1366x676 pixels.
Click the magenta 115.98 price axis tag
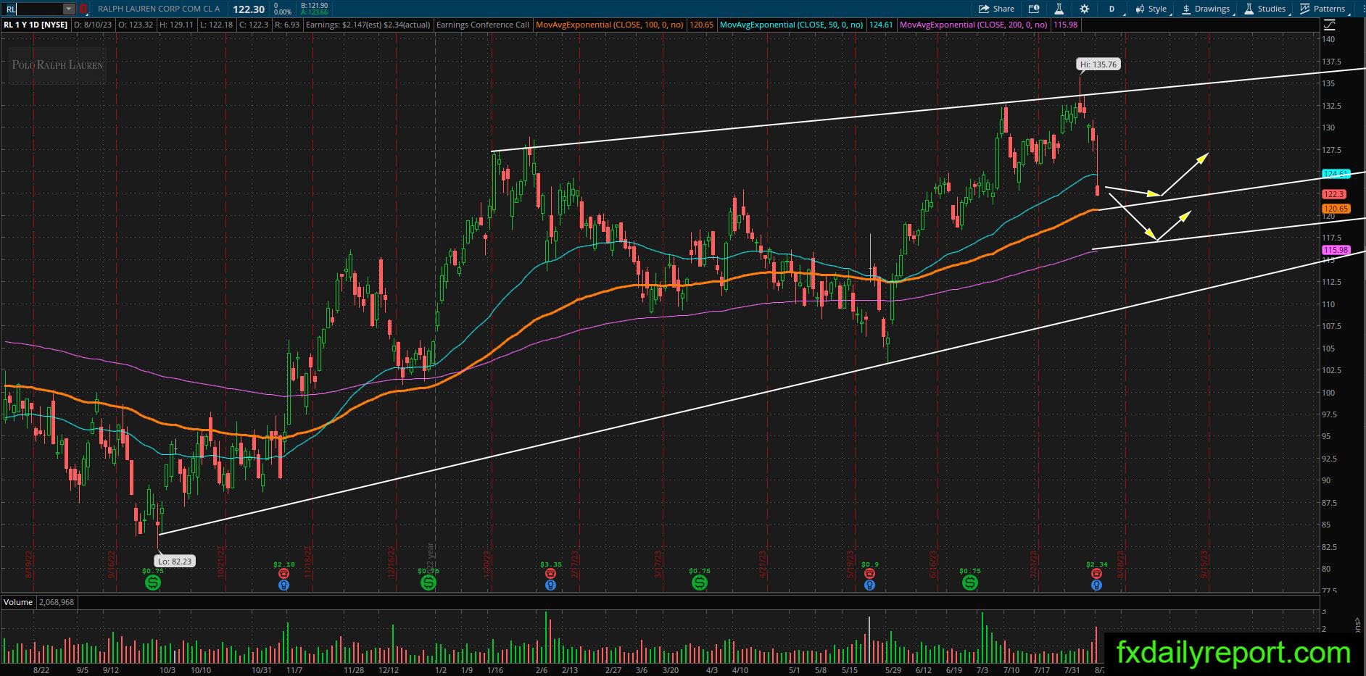[1336, 250]
